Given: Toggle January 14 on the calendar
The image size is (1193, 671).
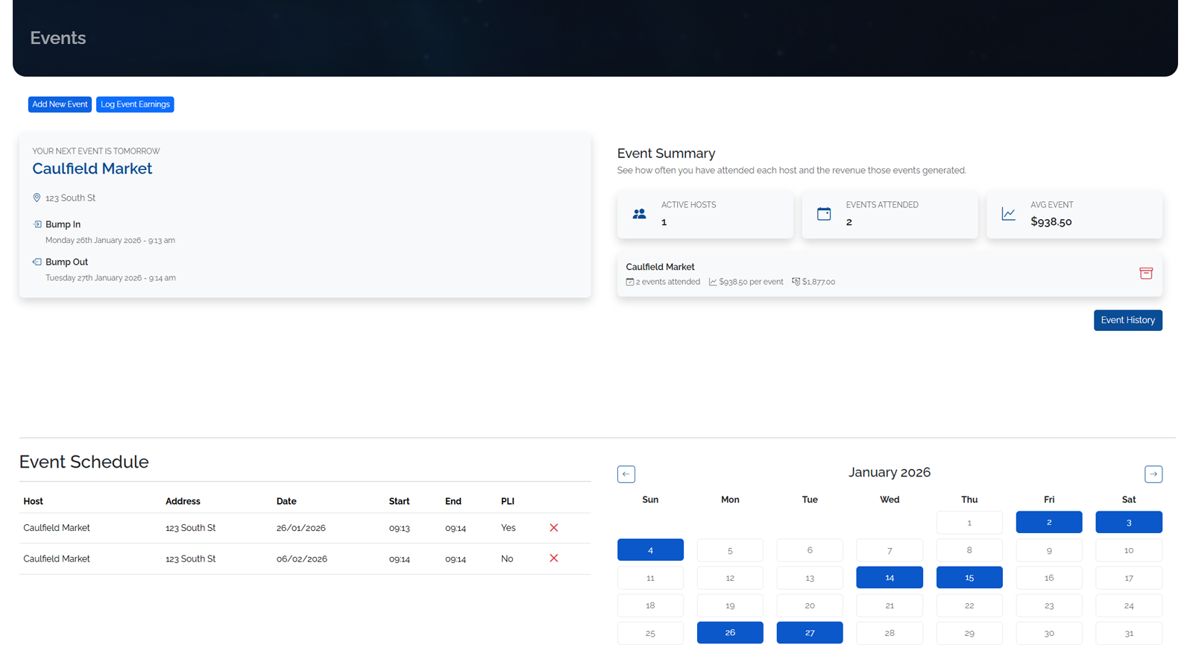Looking at the screenshot, I should (x=889, y=577).
